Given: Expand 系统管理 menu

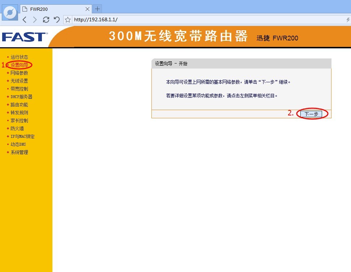Looking at the screenshot, I should [x=19, y=152].
